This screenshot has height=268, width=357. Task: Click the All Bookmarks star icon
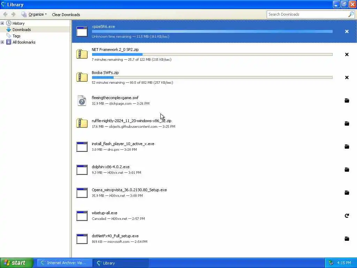click(9, 42)
